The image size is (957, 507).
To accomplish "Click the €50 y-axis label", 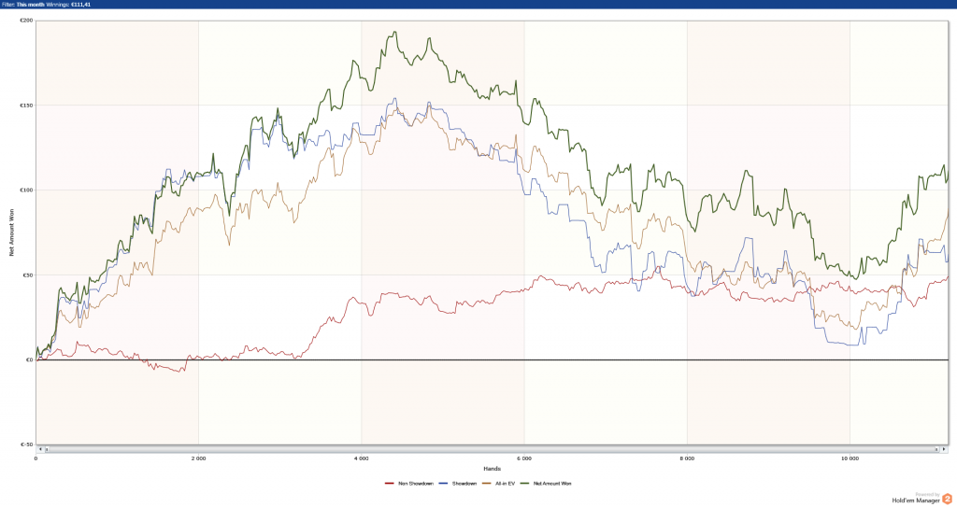I will pyautogui.click(x=27, y=275).
